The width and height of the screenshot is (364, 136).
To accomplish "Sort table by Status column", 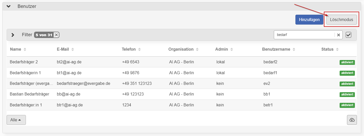I will click(337, 49).
